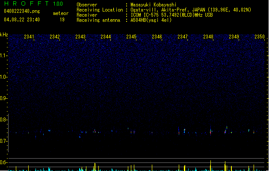
Task: Click the 0.9 kHz axis label
Action: coord(3,98)
